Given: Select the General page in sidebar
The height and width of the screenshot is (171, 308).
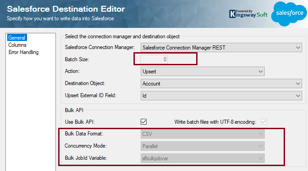Looking at the screenshot, I should [17, 38].
